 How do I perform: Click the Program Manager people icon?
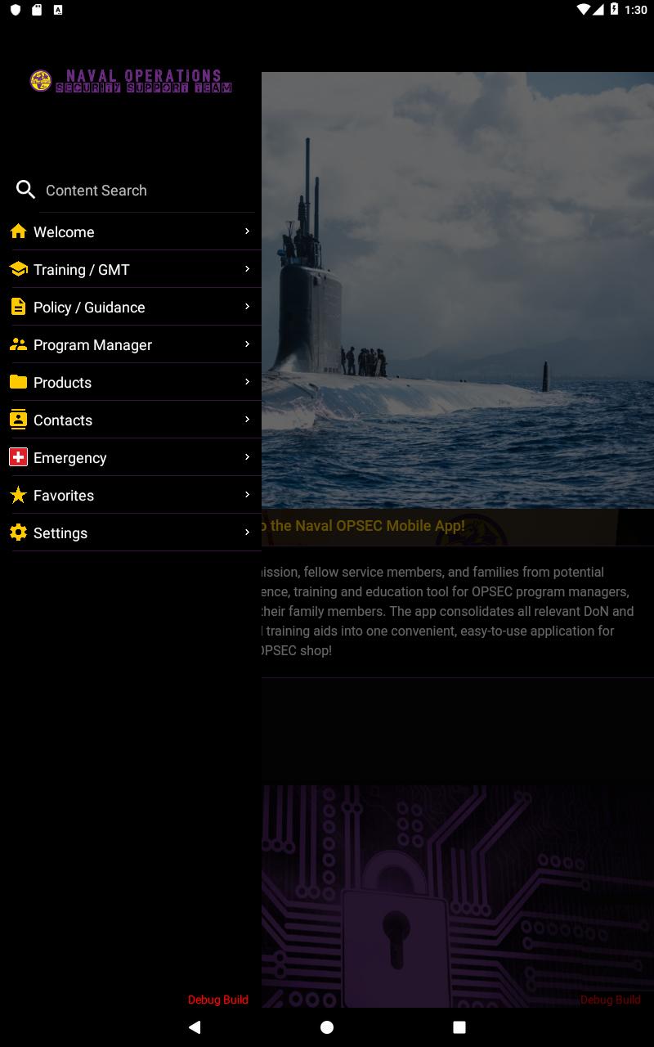point(19,344)
